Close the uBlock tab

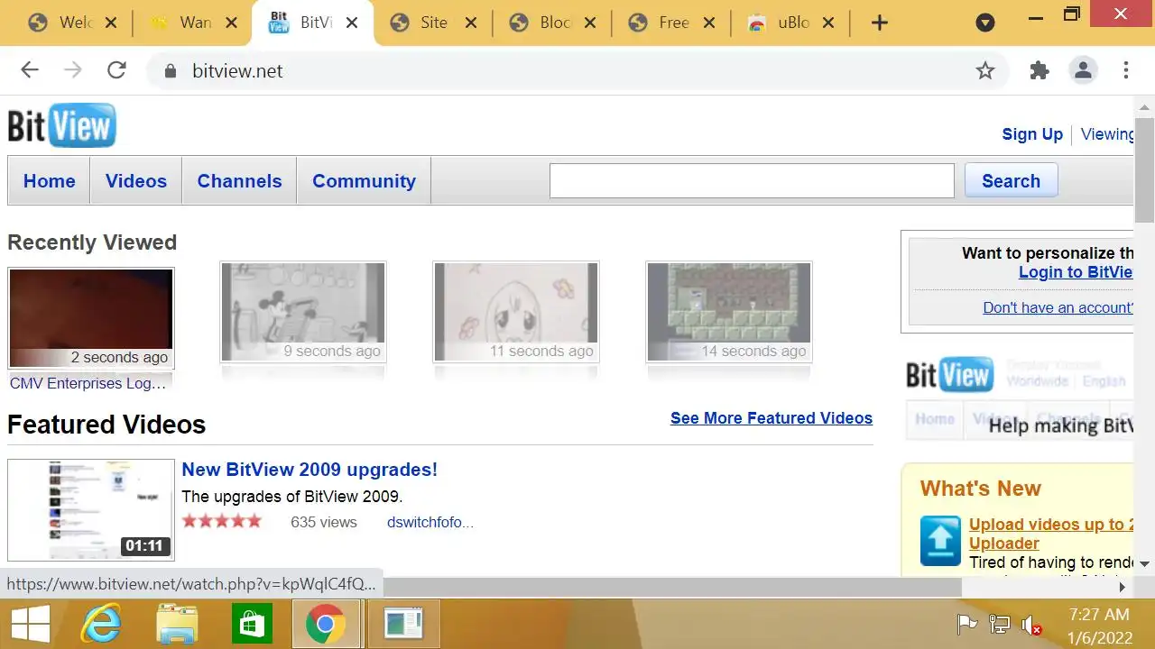click(x=829, y=23)
